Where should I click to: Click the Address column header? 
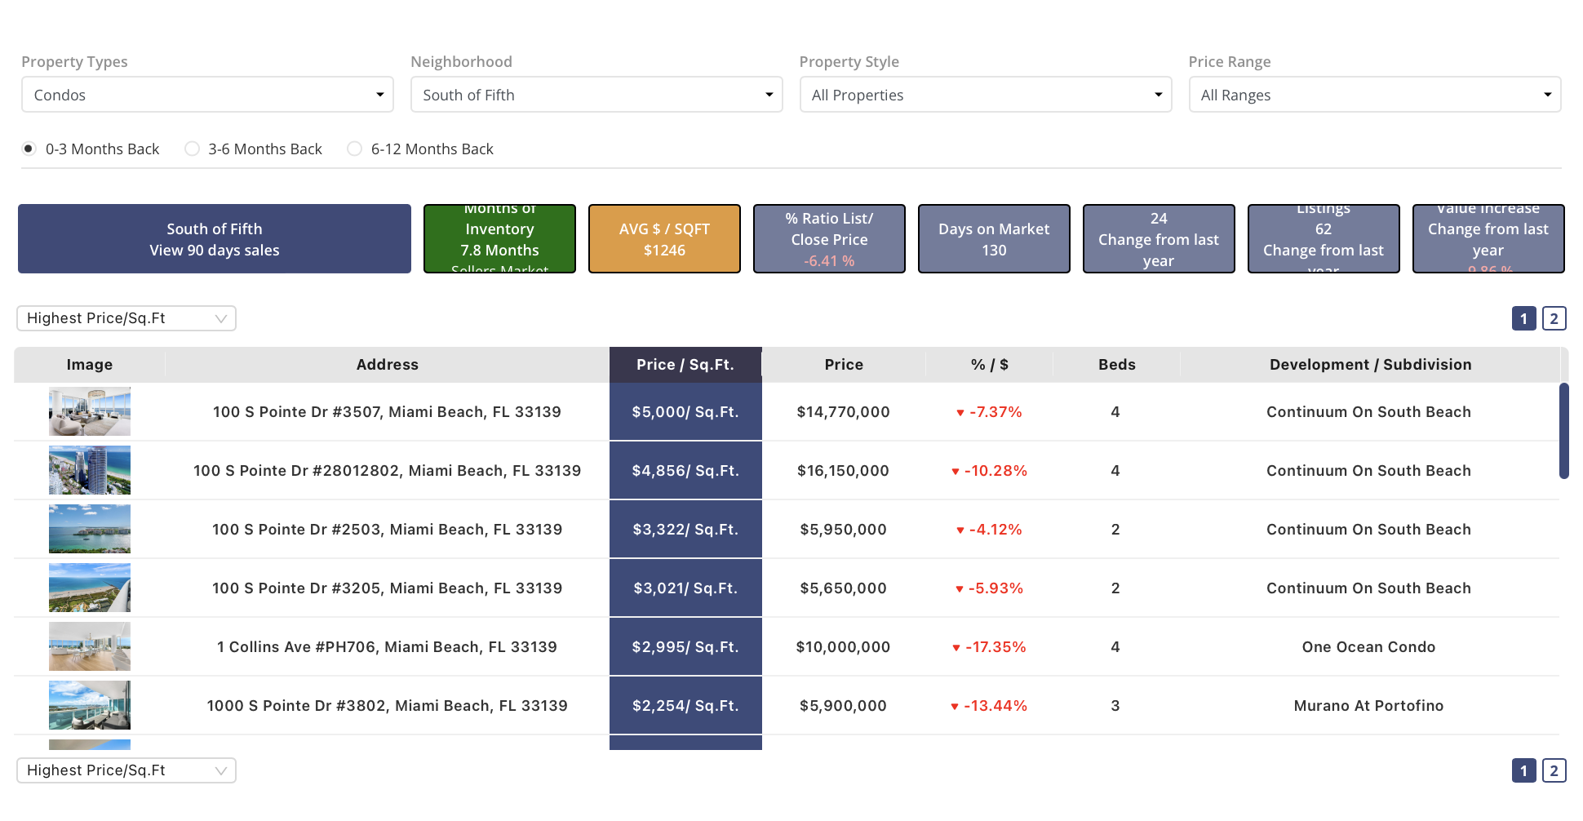[x=388, y=365]
